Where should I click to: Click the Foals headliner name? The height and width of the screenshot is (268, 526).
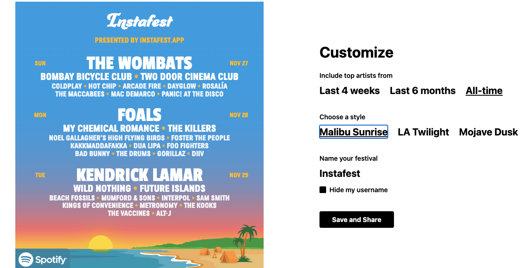point(139,115)
